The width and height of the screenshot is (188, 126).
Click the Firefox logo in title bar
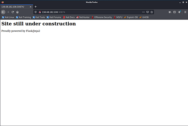point(3,2)
